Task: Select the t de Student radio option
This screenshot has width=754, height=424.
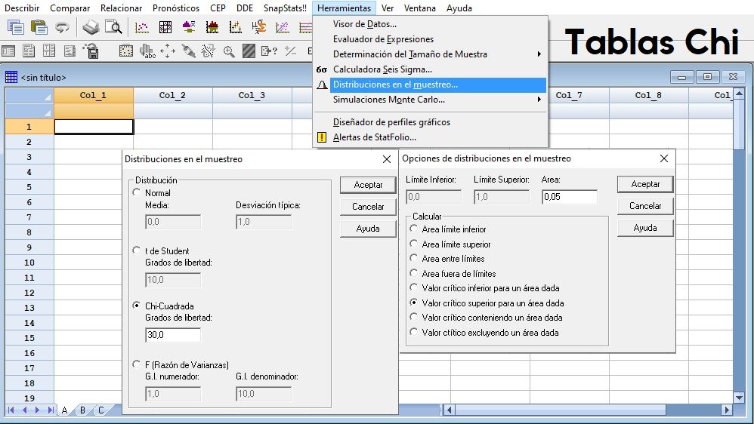Action: point(137,251)
